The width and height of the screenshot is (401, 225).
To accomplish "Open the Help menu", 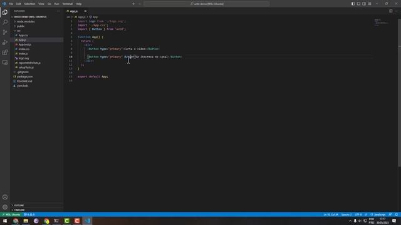I will tap(78, 4).
